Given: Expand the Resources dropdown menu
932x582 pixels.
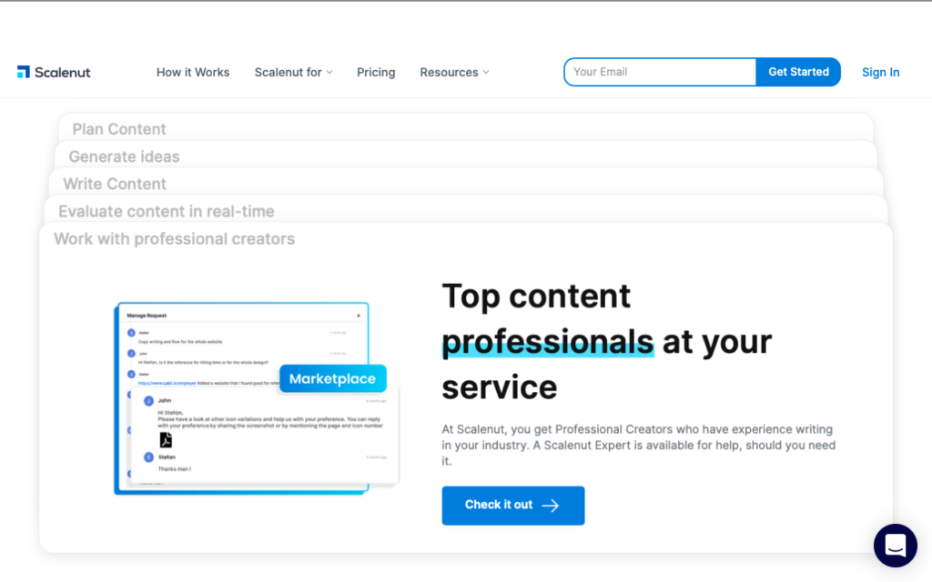Looking at the screenshot, I should [x=455, y=72].
